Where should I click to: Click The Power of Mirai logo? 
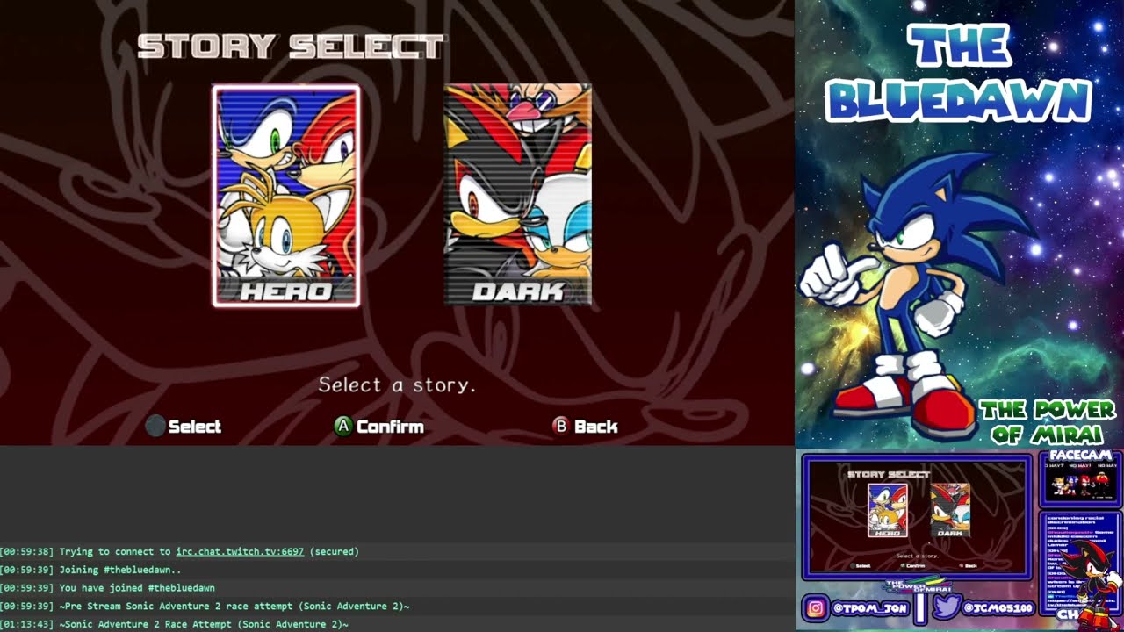(x=1047, y=422)
